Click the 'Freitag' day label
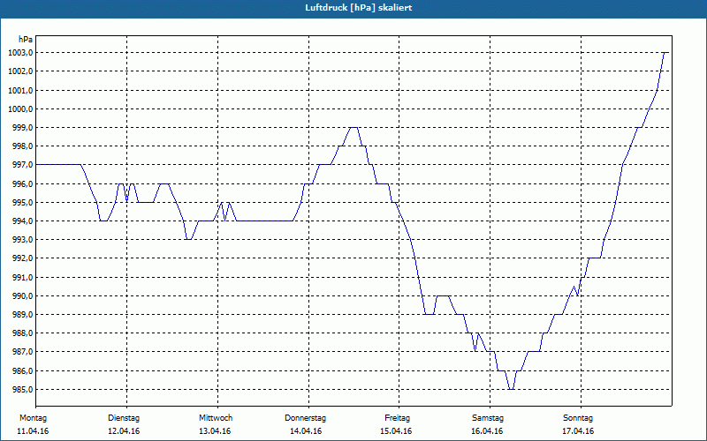Viewport: 707px width, 441px height. coord(397,418)
